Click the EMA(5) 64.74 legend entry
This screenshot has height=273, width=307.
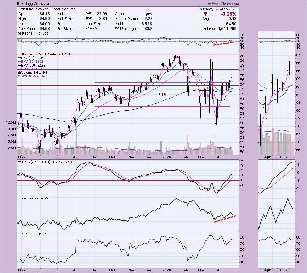pos(32,69)
